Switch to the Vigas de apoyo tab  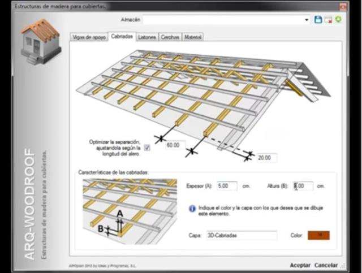pyautogui.click(x=89, y=37)
